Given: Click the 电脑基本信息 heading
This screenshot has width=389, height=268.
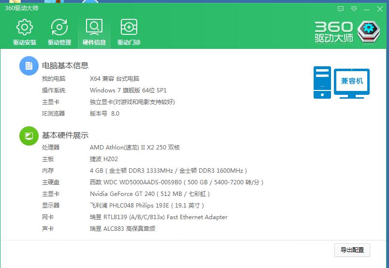Looking at the screenshot, I should pos(65,65).
